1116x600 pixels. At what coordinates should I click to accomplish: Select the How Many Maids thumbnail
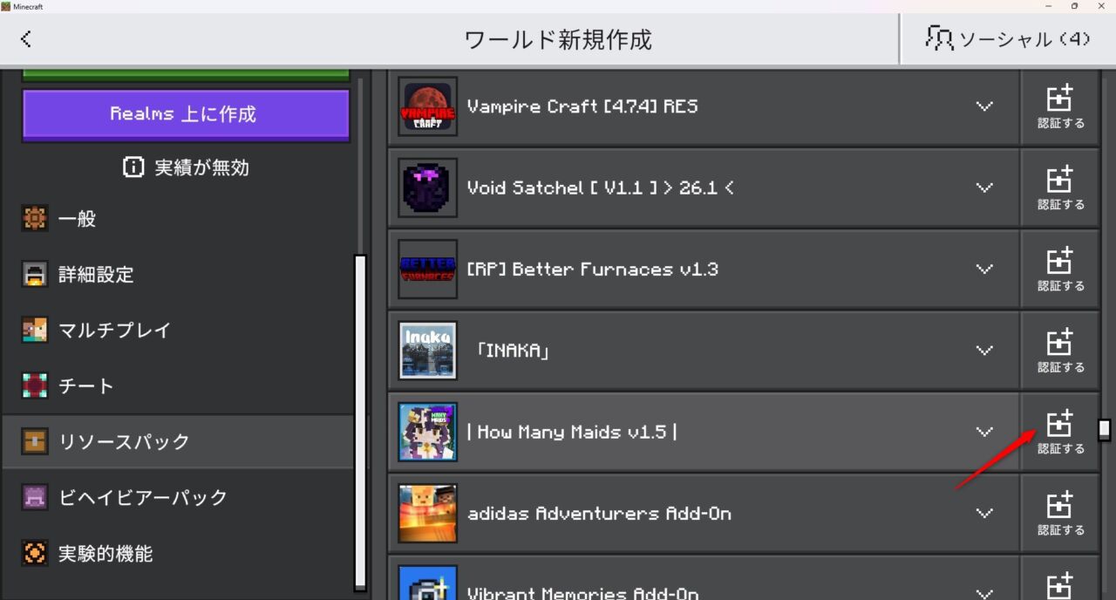[x=427, y=432]
